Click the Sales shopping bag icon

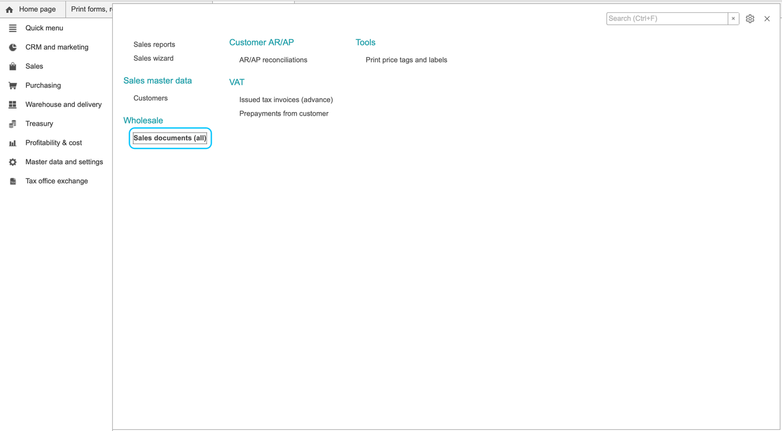coord(13,67)
